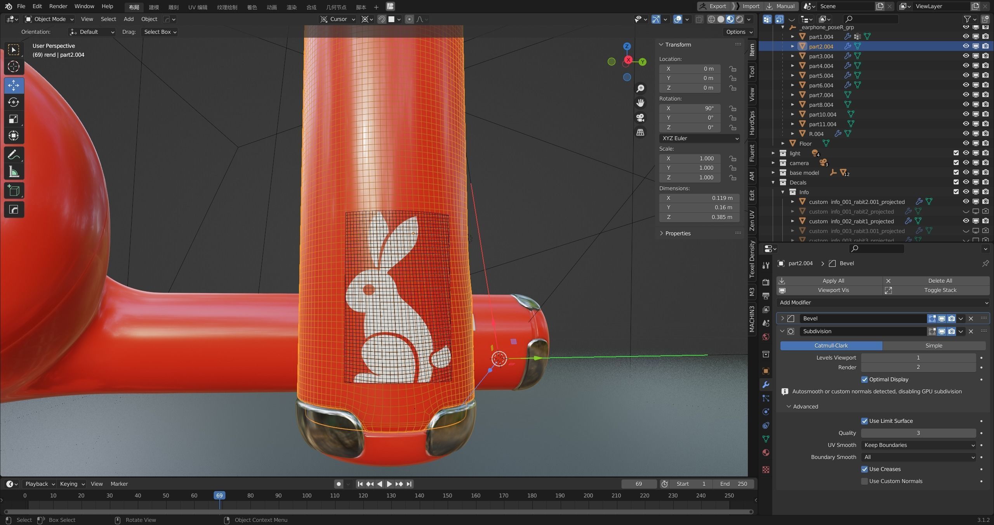Open the Modifier properties wrench tab
Screen dimensions: 994x525
pyautogui.click(x=766, y=385)
